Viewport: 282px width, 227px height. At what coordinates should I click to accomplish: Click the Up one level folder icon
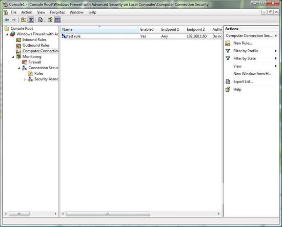point(24,20)
